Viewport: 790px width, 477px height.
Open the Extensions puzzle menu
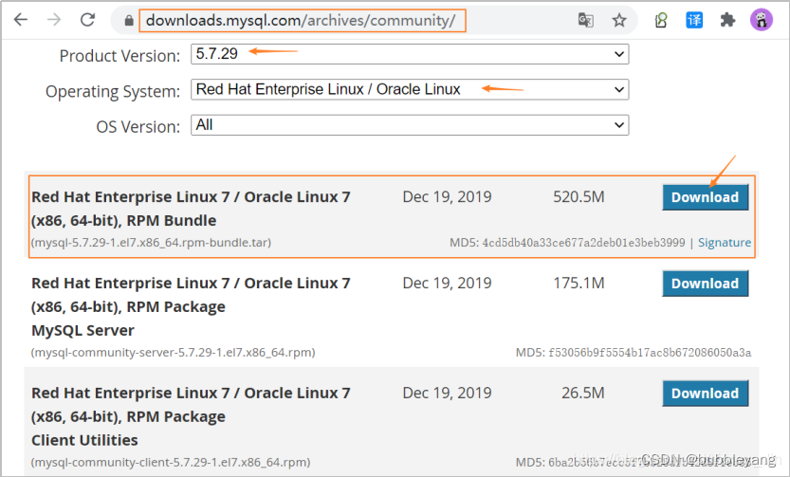(727, 20)
